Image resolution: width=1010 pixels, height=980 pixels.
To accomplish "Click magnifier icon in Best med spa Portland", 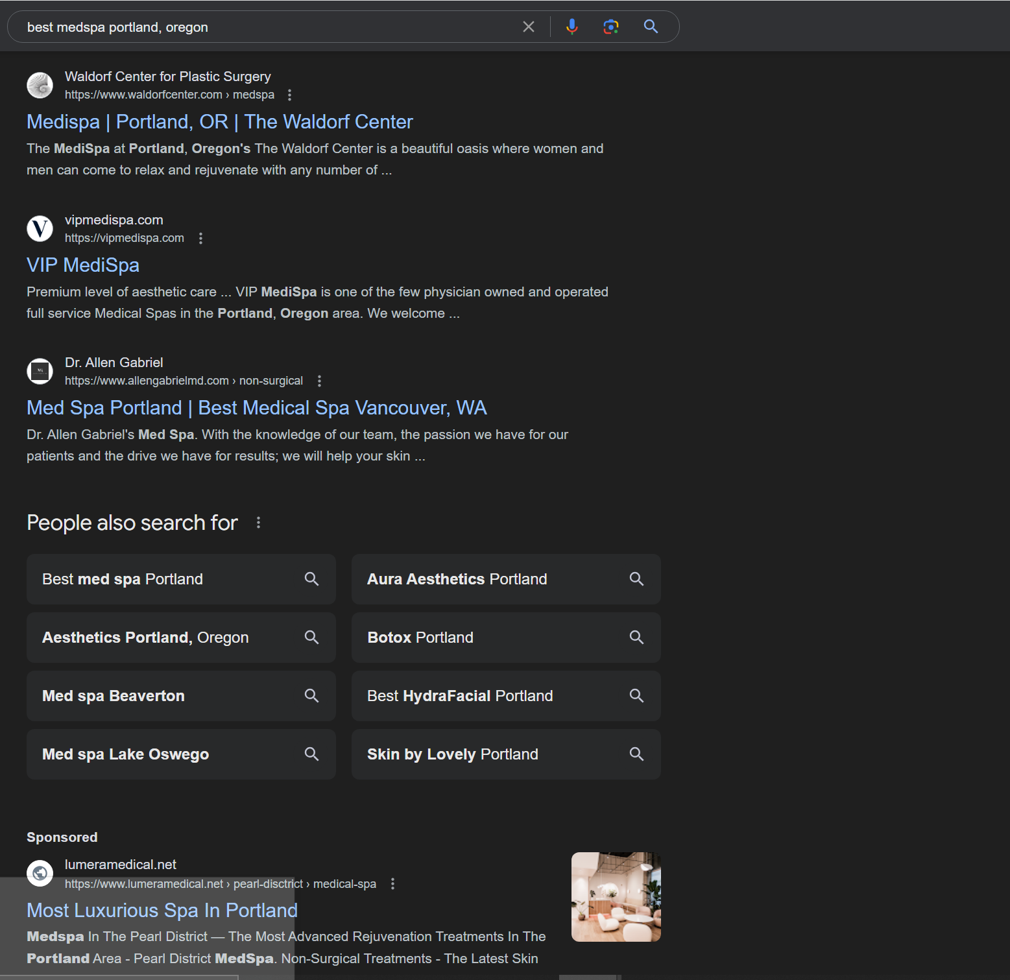I will [311, 579].
